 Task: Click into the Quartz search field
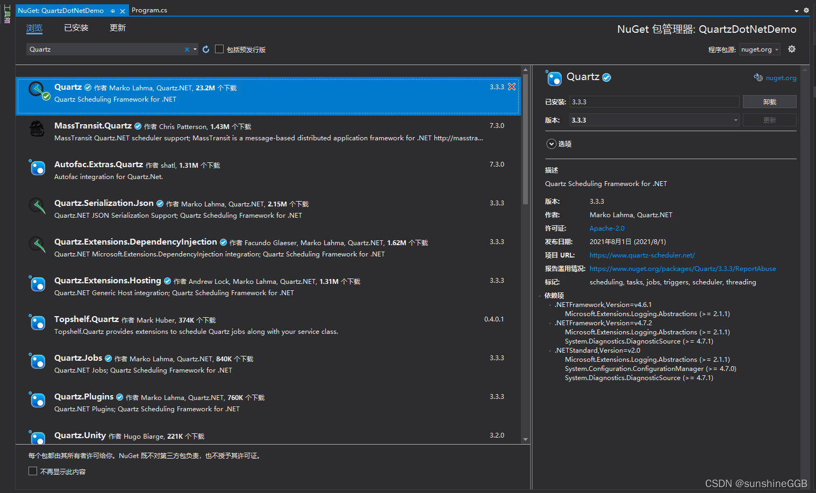[x=105, y=49]
